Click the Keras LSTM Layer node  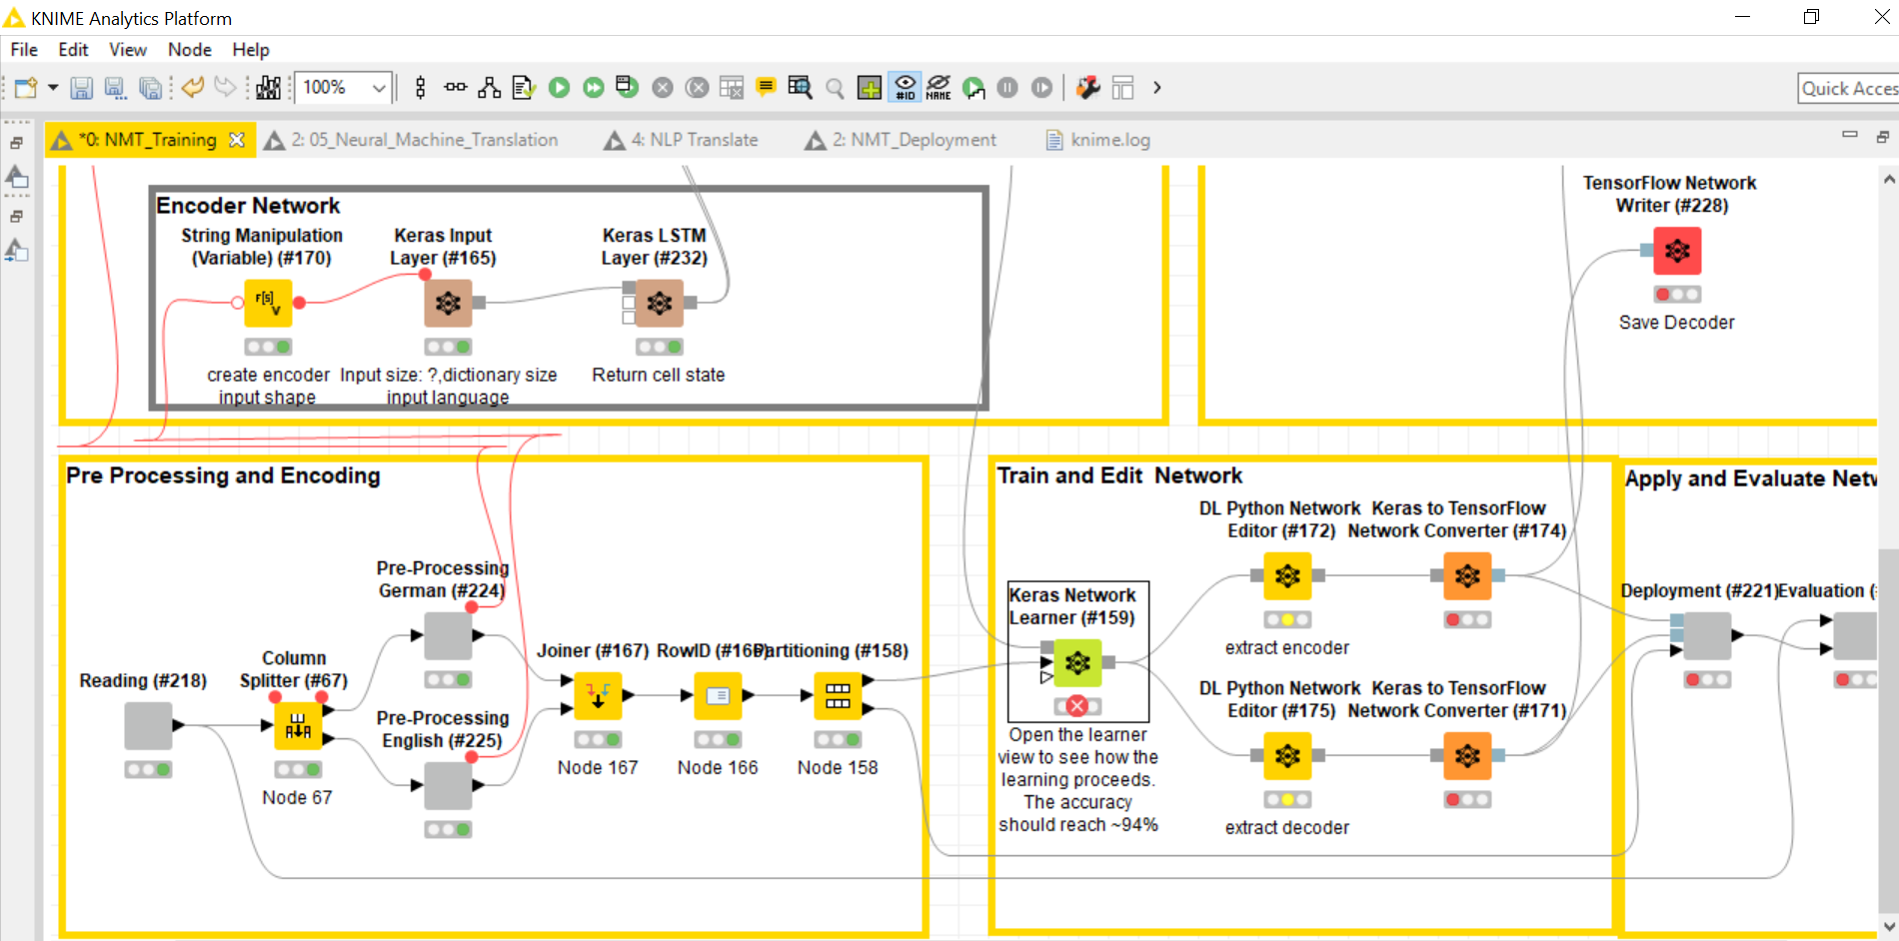coord(659,303)
